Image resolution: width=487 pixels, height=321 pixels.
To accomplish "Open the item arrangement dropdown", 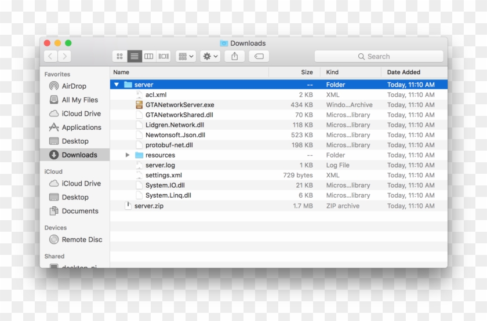I will click(186, 56).
